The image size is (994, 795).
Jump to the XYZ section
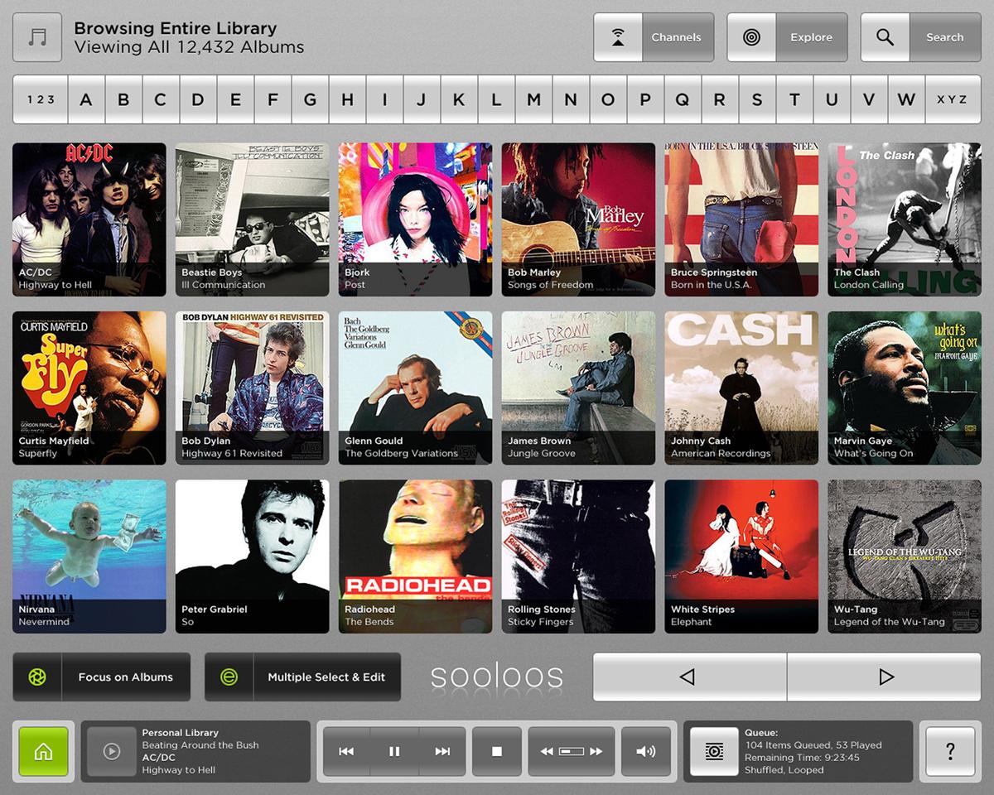(x=953, y=99)
